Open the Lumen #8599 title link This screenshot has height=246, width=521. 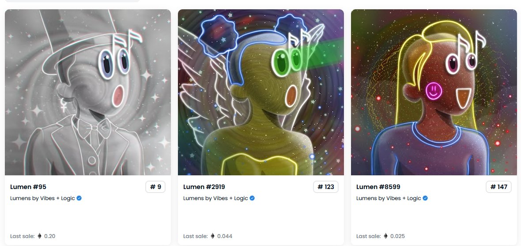coord(378,187)
